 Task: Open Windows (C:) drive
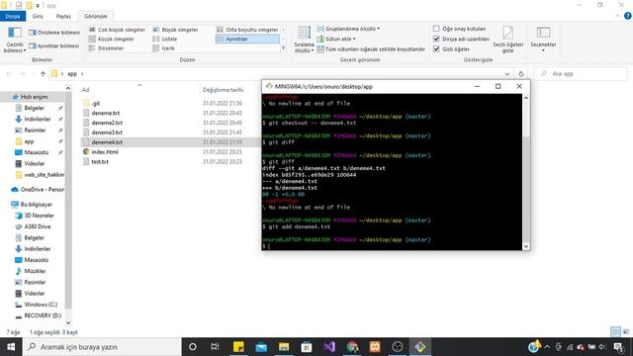point(41,305)
